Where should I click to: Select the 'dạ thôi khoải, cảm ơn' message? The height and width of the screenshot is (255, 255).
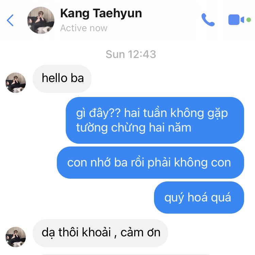[100, 233]
